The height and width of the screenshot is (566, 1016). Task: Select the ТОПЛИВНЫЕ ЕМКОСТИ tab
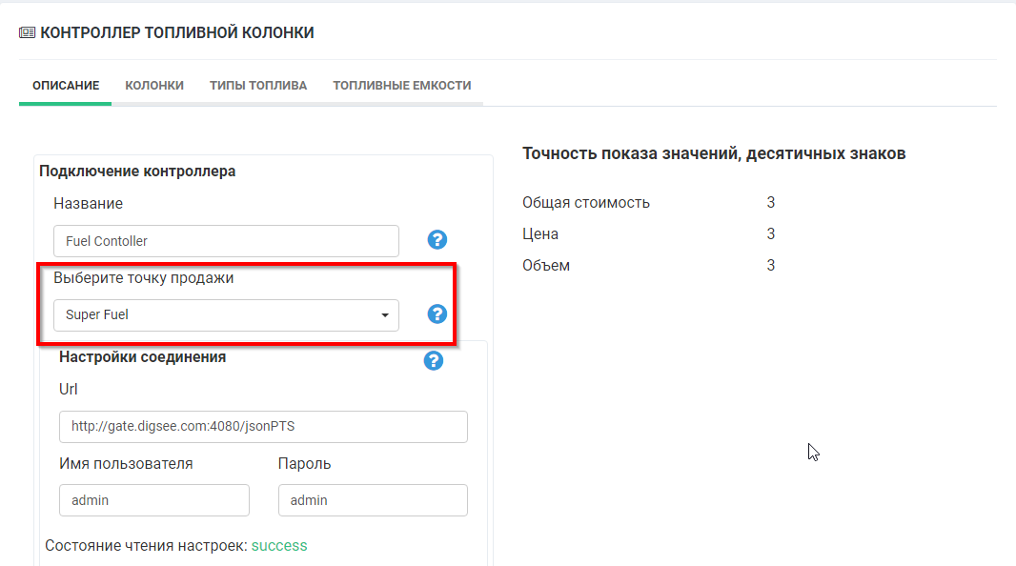click(x=401, y=86)
